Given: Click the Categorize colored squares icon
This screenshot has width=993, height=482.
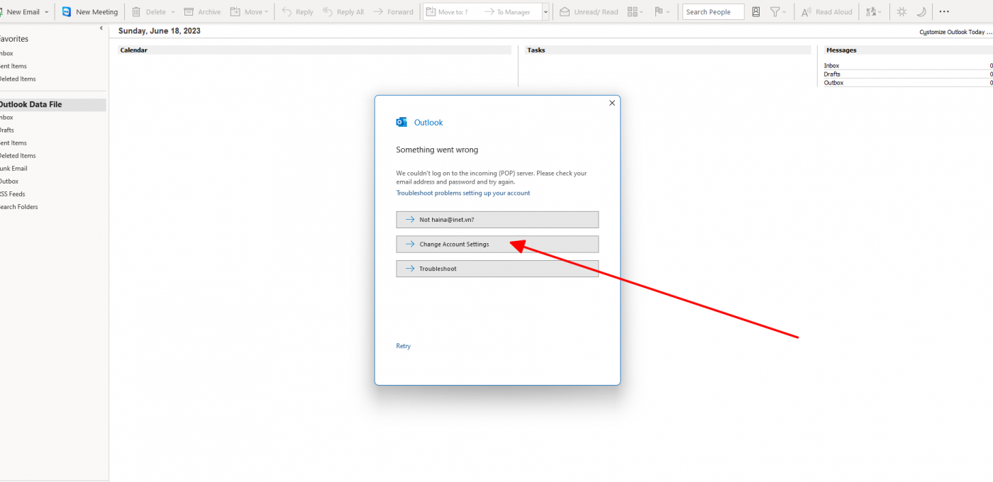Looking at the screenshot, I should click(633, 12).
